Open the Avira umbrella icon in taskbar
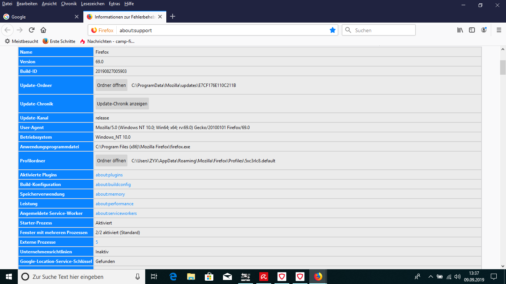 pos(264,277)
